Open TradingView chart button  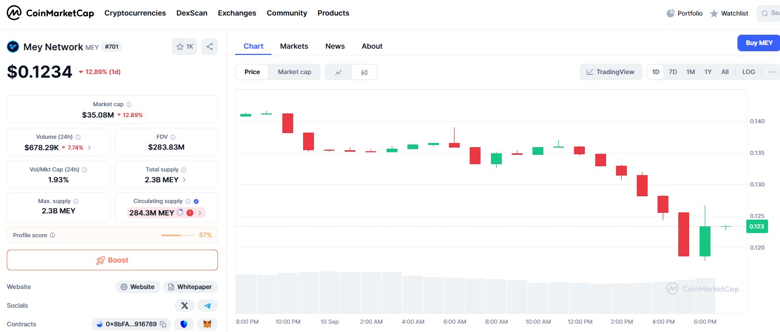pyautogui.click(x=611, y=72)
